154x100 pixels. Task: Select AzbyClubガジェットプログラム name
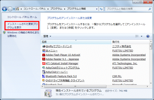[x=63, y=68]
